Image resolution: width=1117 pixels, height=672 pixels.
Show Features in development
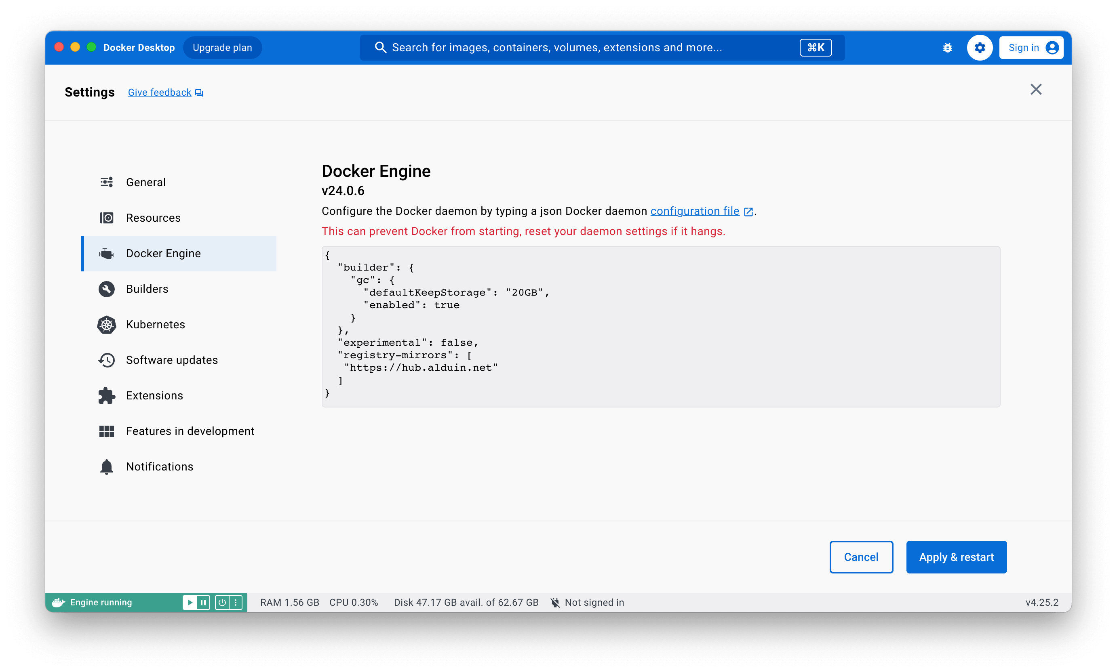pos(179,431)
